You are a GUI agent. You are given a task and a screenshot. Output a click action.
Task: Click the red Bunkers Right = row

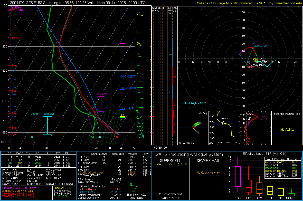[100, 189]
